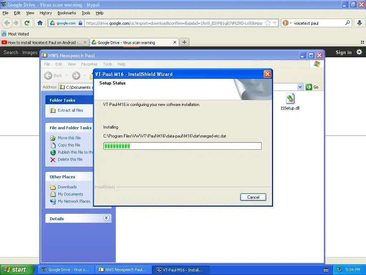Close the InstallShield Wizard dialog
The width and height of the screenshot is (366, 275).
click(x=267, y=74)
